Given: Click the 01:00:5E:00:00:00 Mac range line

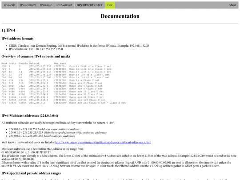Looking at the screenshot, I should pos(26,152).
